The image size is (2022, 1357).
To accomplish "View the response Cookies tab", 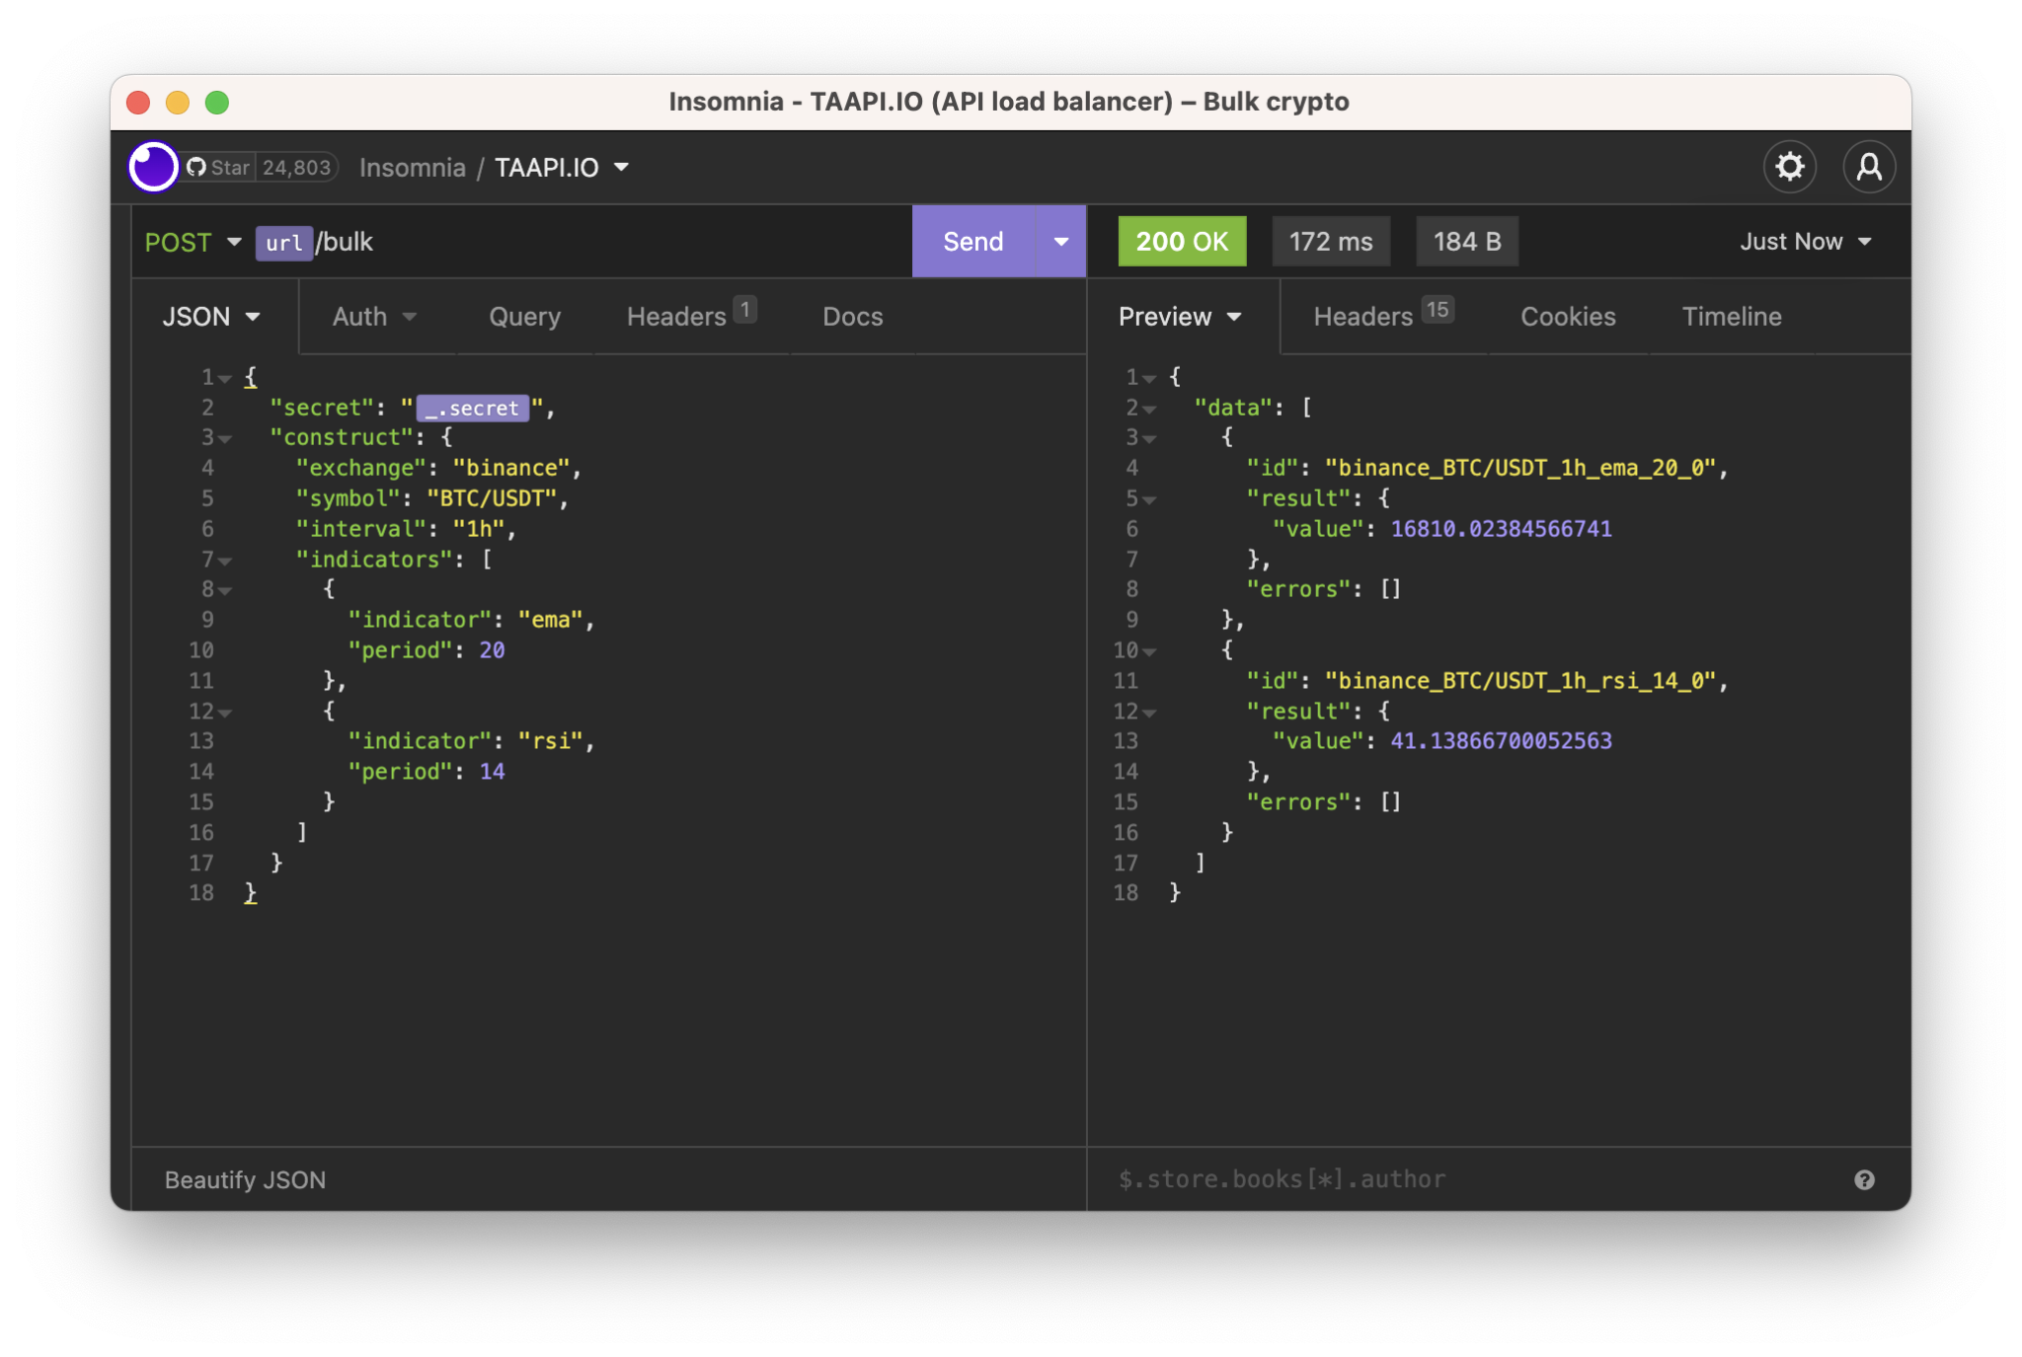I will coord(1568,316).
